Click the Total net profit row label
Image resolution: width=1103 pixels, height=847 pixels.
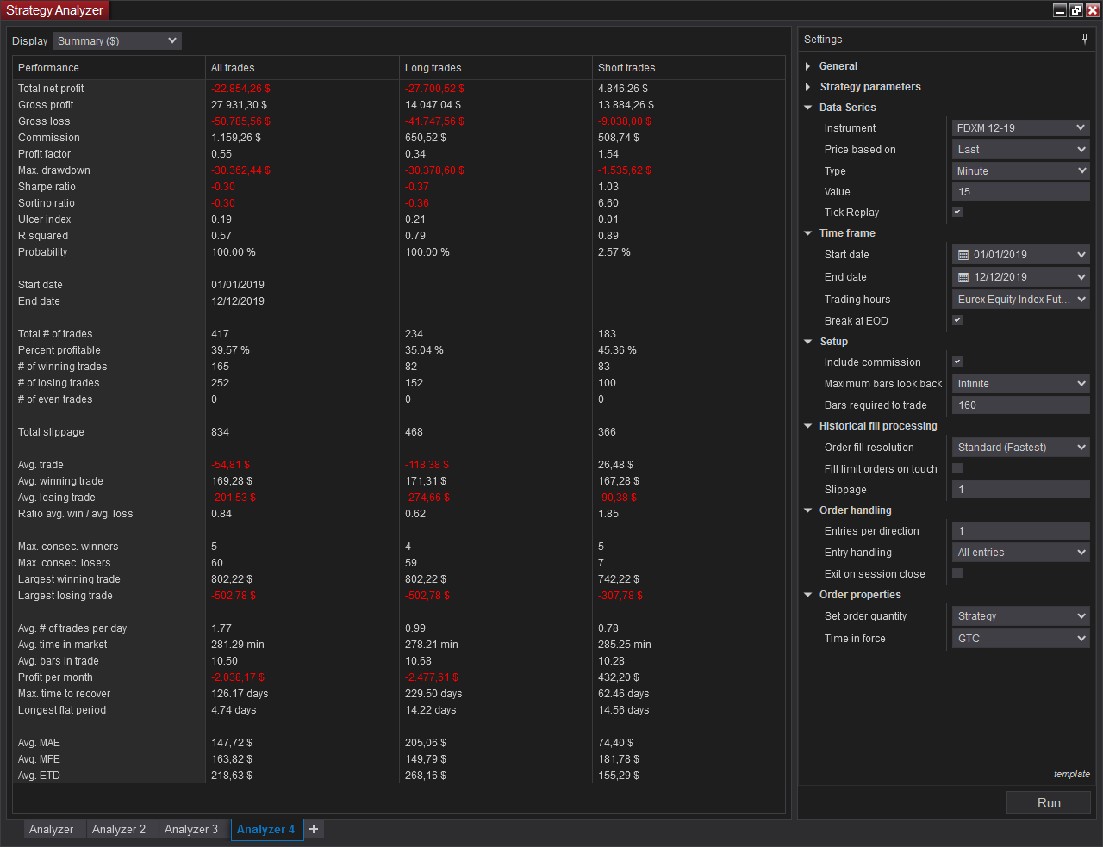[x=51, y=89]
